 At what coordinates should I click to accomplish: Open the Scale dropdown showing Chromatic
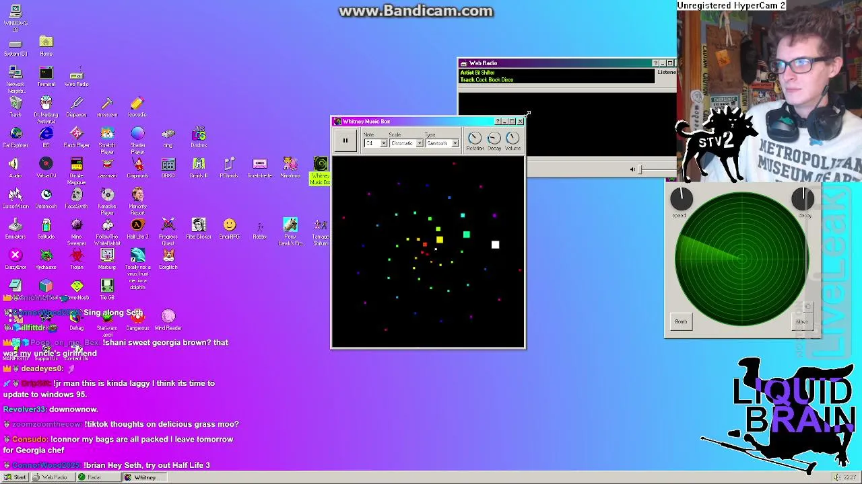coord(406,143)
